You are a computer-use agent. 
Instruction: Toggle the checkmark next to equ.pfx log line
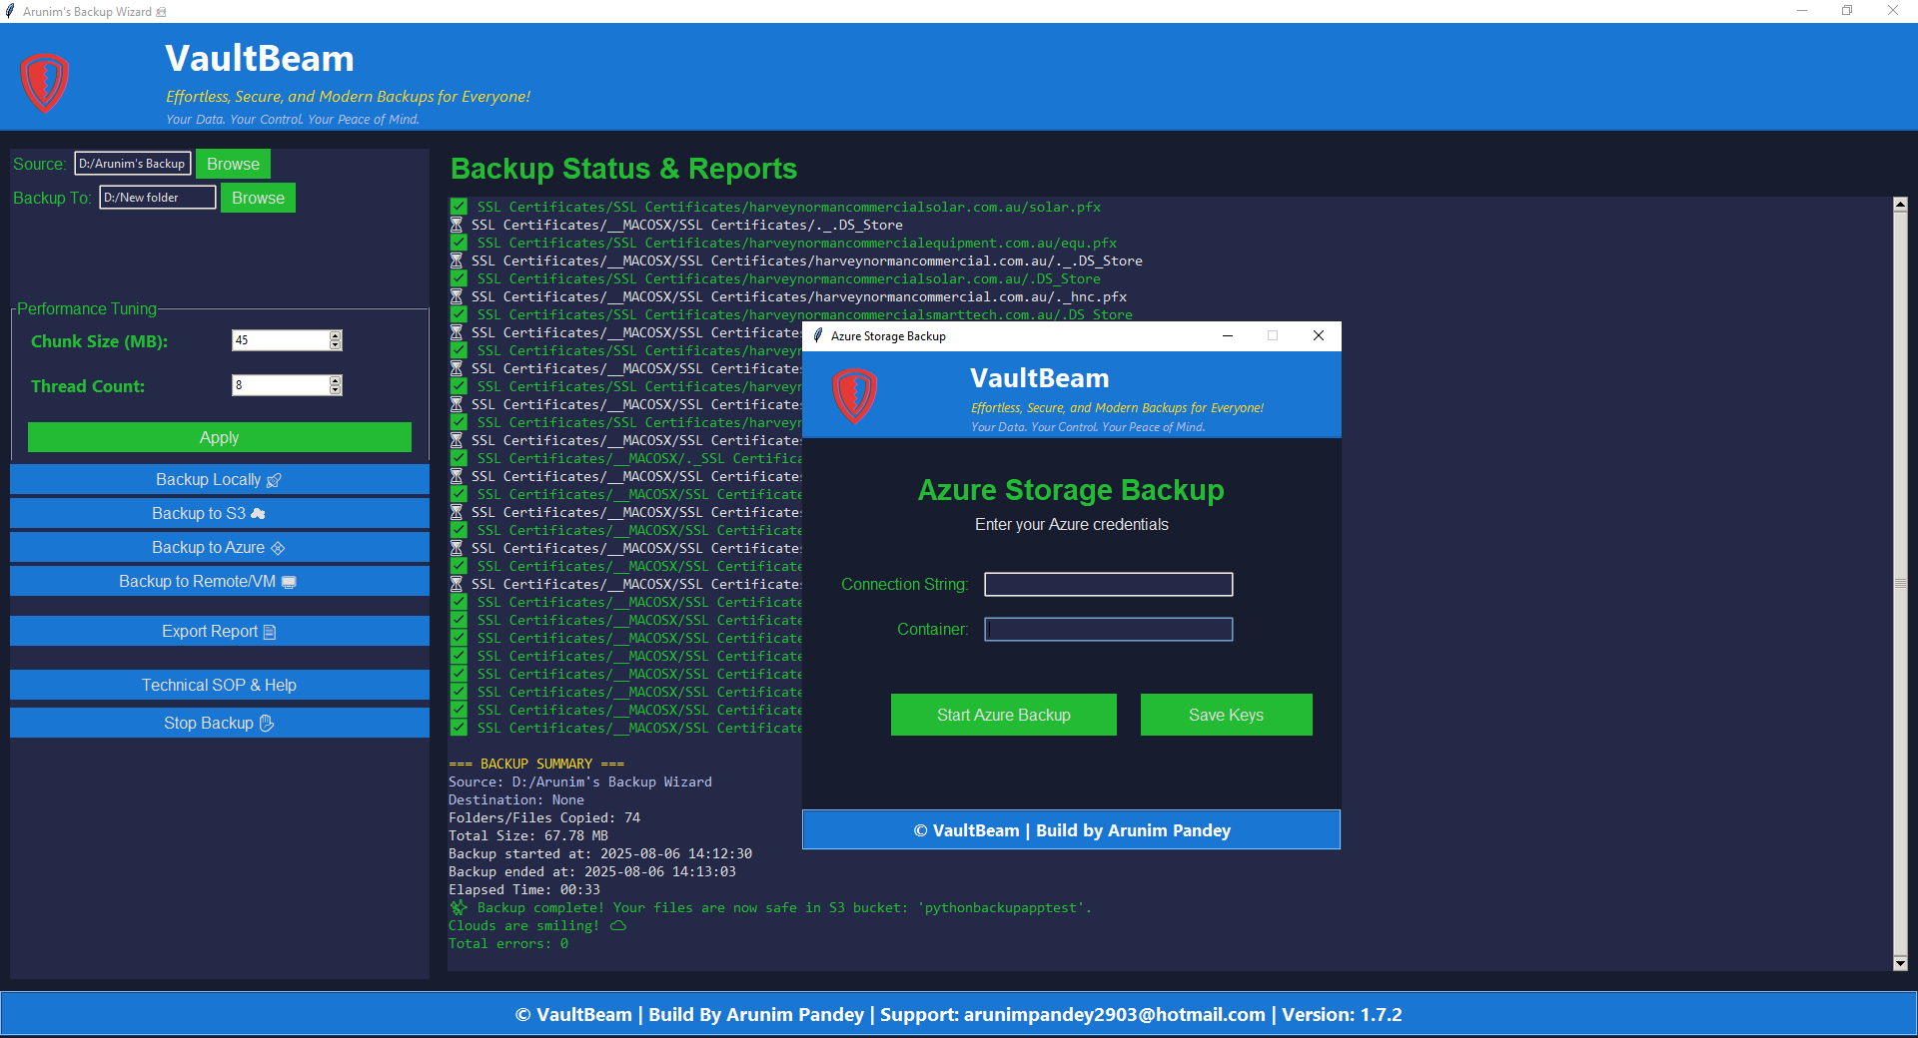point(459,243)
